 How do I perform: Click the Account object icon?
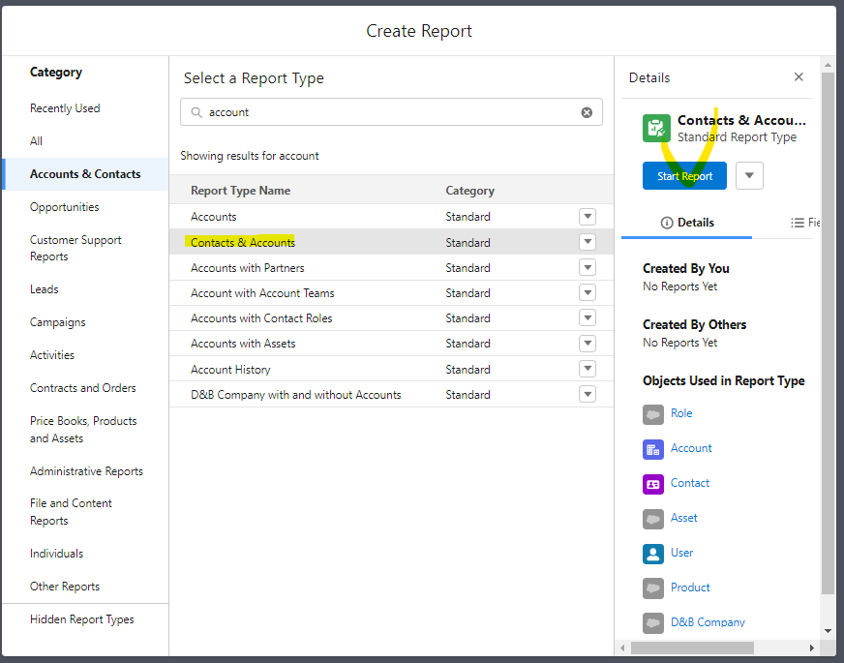tap(653, 449)
